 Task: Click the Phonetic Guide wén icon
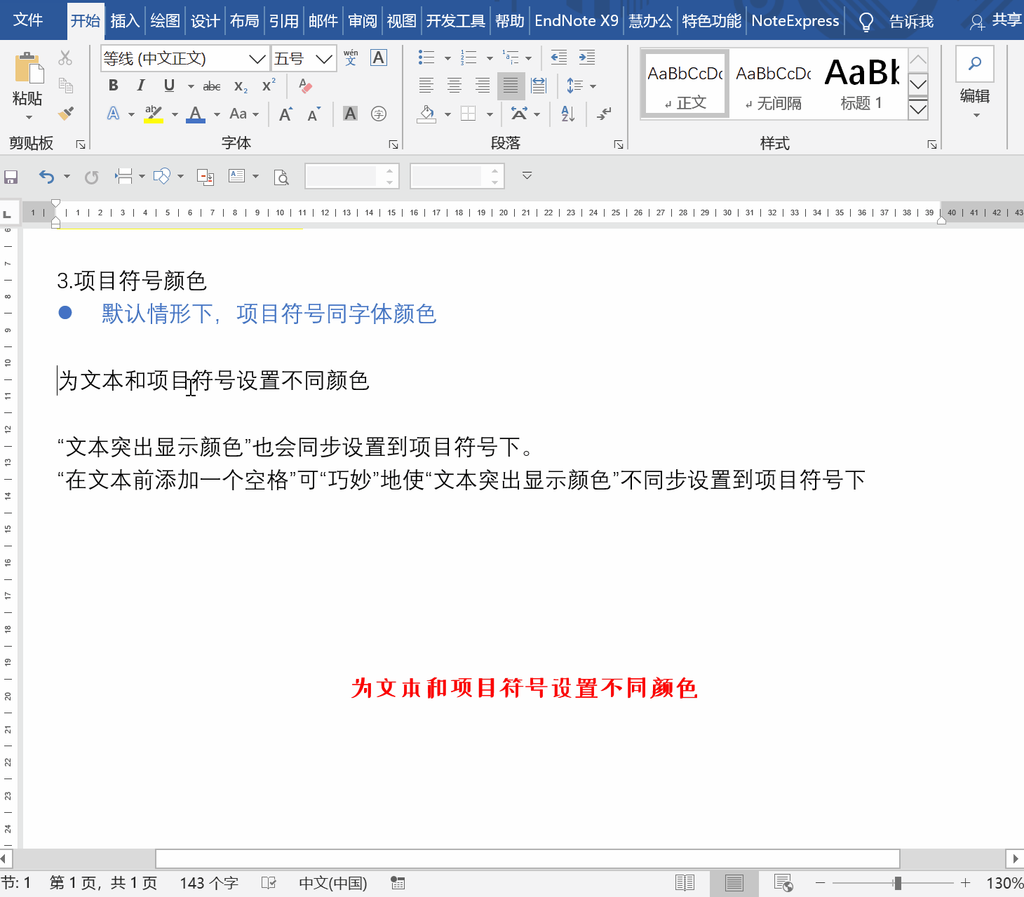[x=351, y=58]
